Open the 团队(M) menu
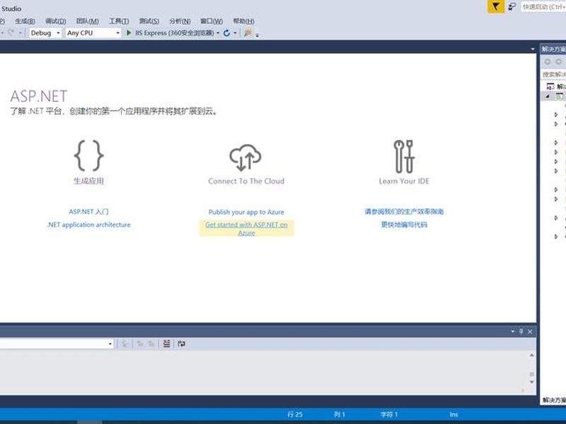This screenshot has height=424, width=566. 88,21
